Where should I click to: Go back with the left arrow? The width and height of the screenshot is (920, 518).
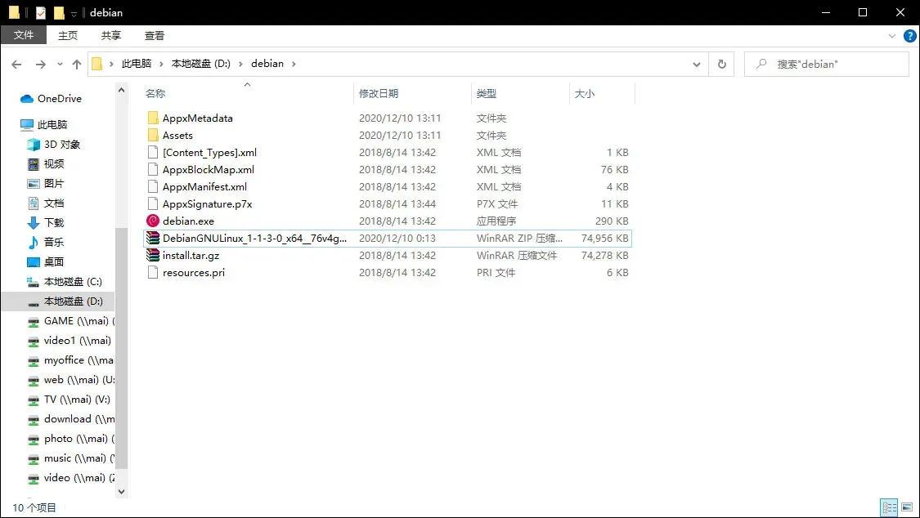[16, 64]
